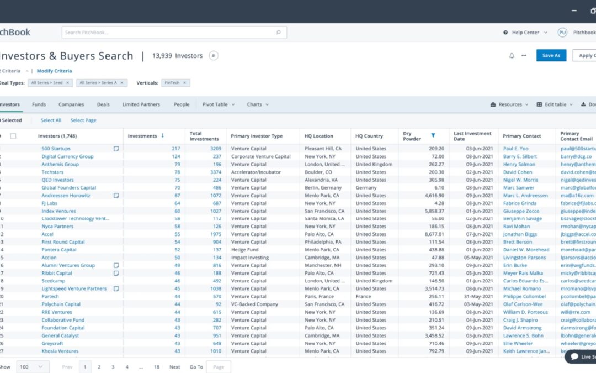
Task: Click investments count 217 for 500 Startups
Action: pos(175,149)
